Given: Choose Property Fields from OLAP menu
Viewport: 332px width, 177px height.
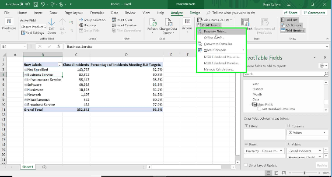Looking at the screenshot, I should point(215,32).
